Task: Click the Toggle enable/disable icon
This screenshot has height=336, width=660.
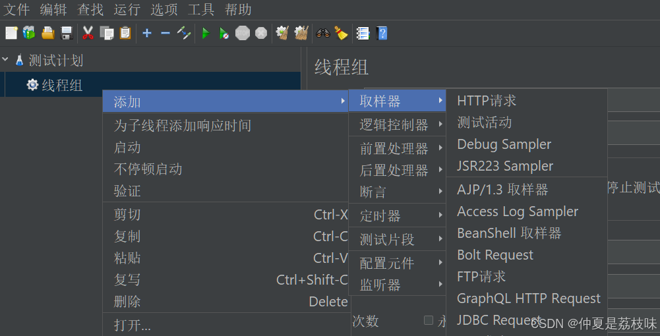Action: 184,33
